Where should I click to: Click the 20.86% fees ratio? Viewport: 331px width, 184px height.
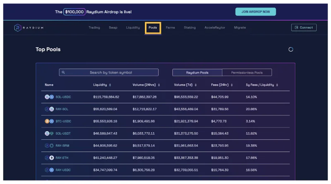252,109
